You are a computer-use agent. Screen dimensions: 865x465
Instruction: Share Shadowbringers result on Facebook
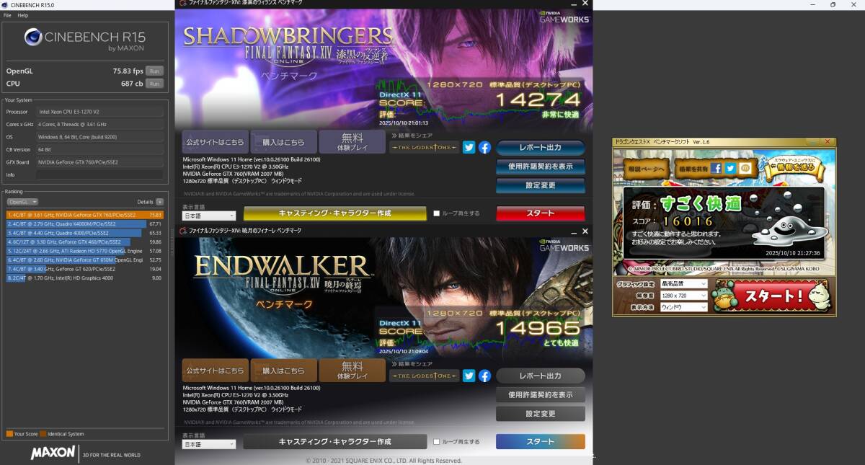[x=484, y=147]
